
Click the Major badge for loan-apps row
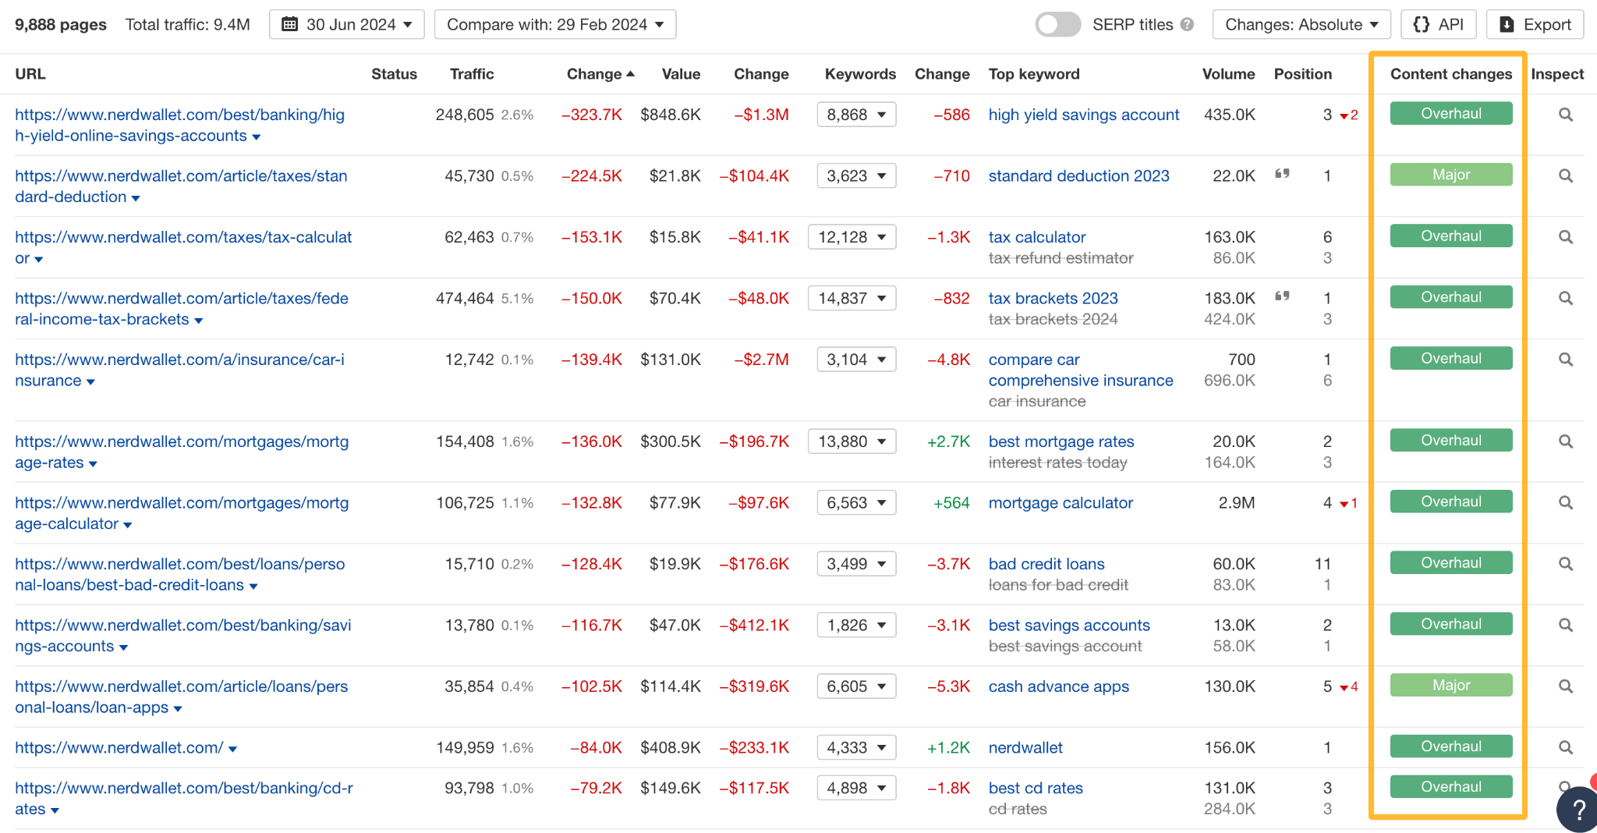point(1450,685)
